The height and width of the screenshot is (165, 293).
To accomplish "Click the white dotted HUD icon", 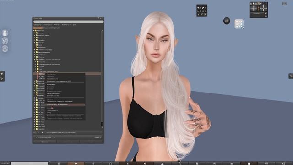I will (239, 24).
